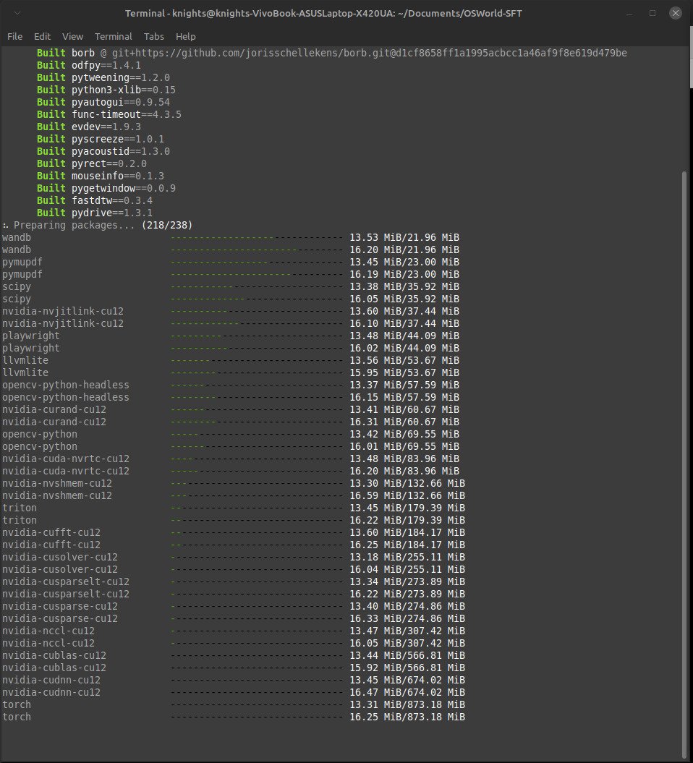Click the nvidia-cusparse-cu12 row showing 16.33 MiB
The height and width of the screenshot is (763, 693).
tap(234, 618)
